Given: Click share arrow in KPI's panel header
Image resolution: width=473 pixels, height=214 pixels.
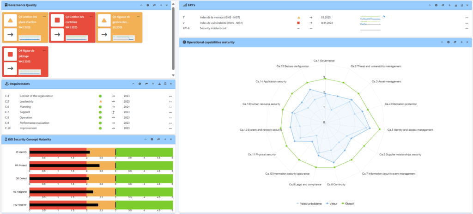Looking at the screenshot, I should (443, 5).
